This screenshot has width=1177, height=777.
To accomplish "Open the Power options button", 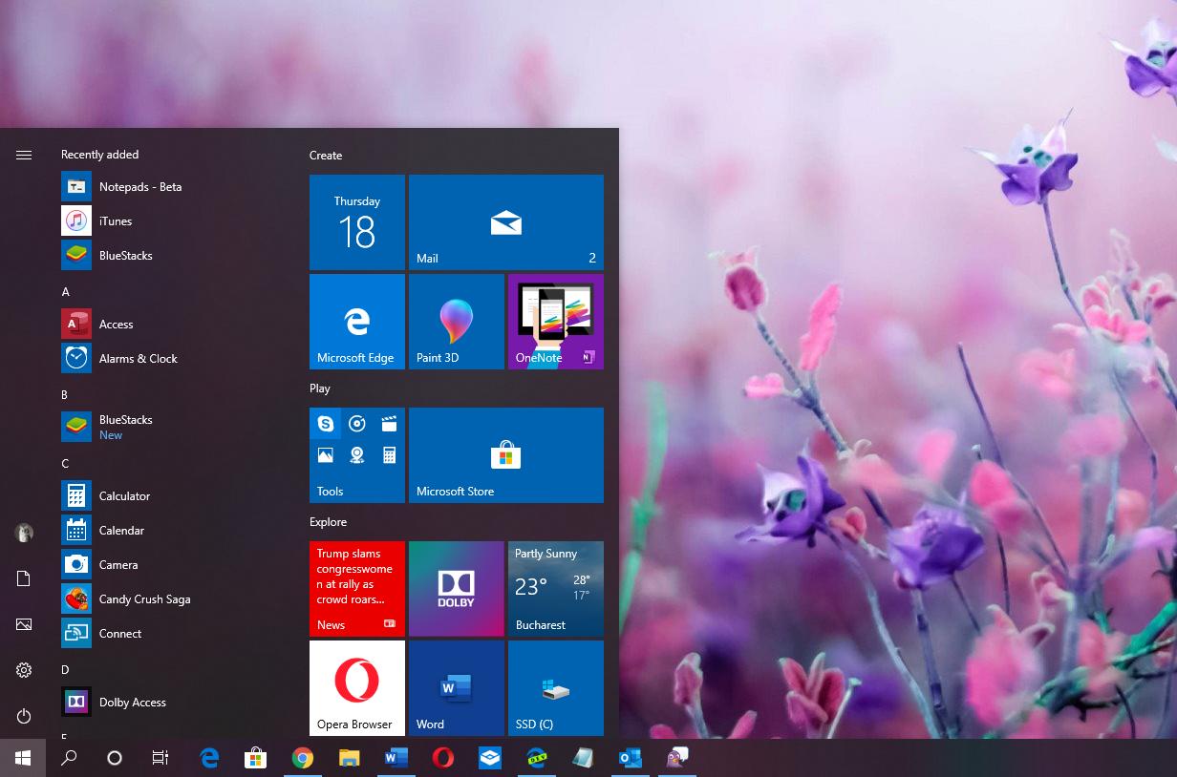I will 24,716.
